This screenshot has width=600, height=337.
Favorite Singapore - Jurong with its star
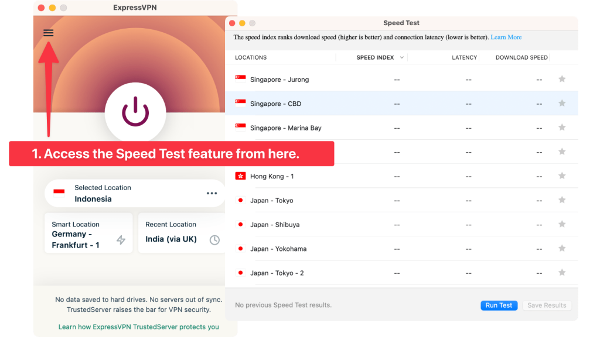click(562, 79)
